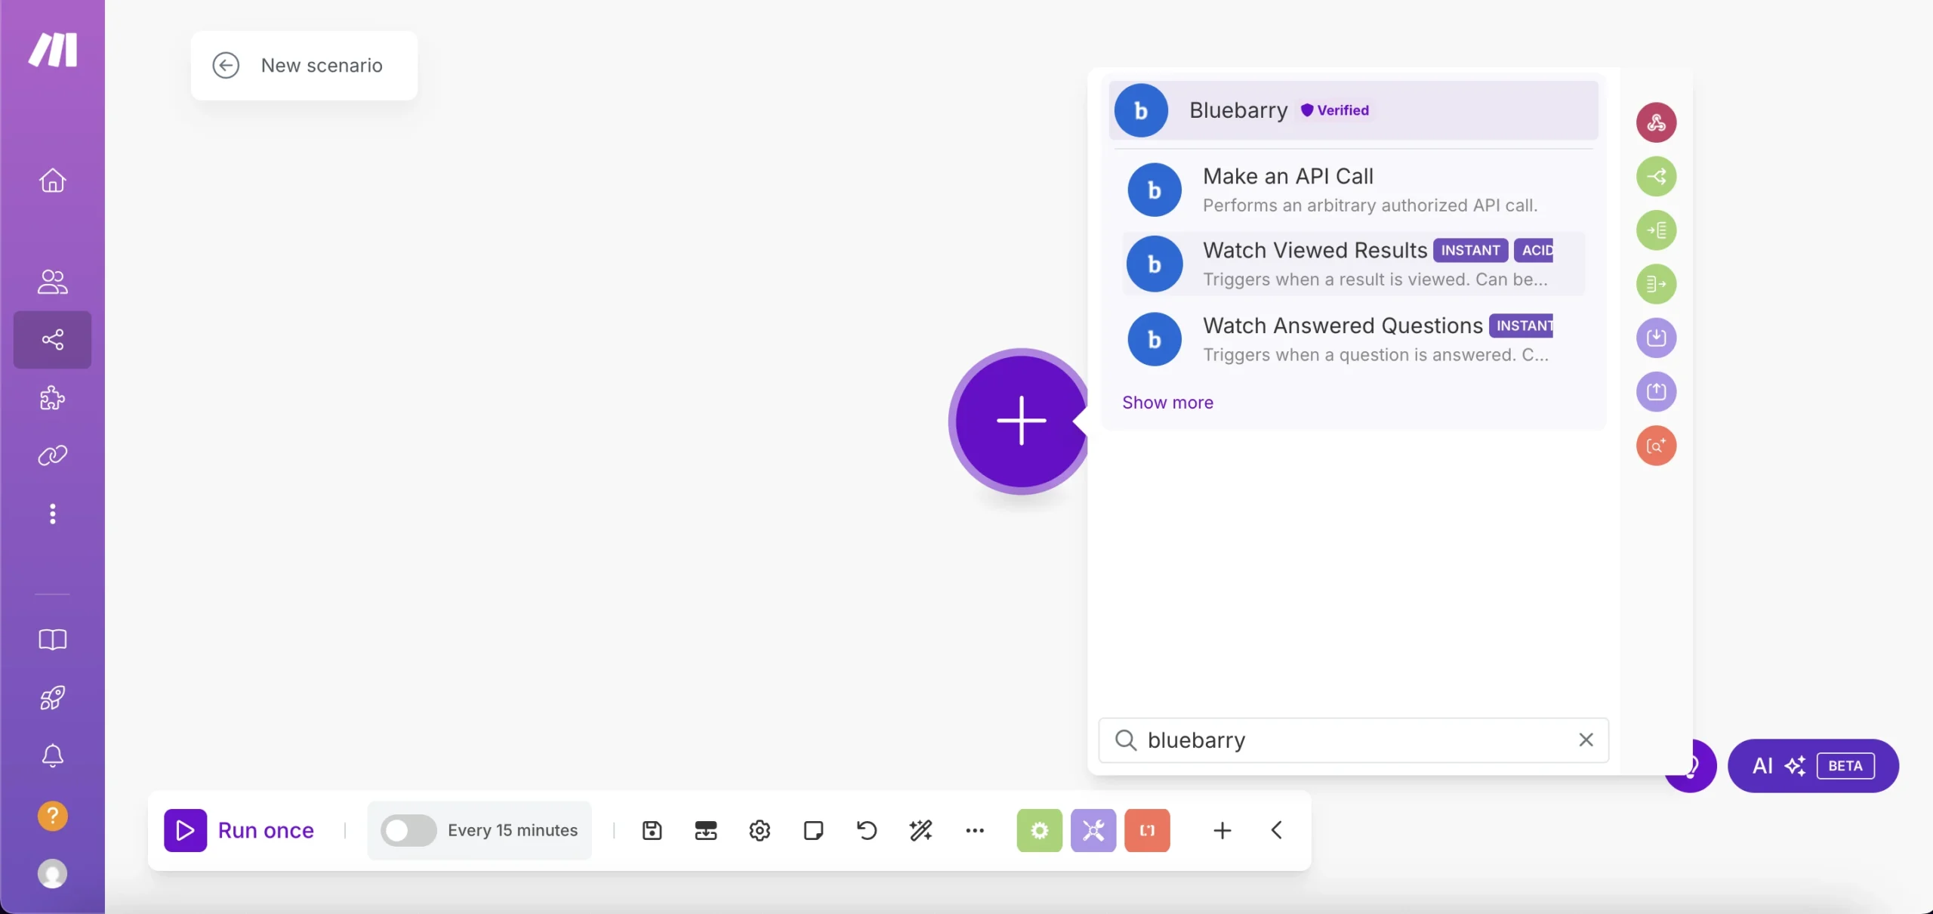Viewport: 1933px width, 914px height.
Task: Open scenario settings gear
Action: [760, 831]
